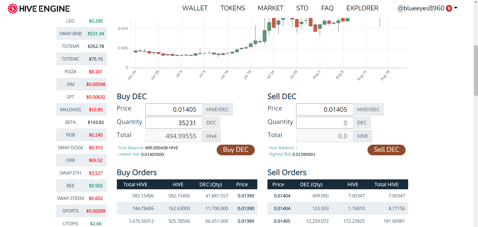This screenshot has height=227, width=478.
Task: Select SWAP.BNB token row
Action: (x=82, y=33)
